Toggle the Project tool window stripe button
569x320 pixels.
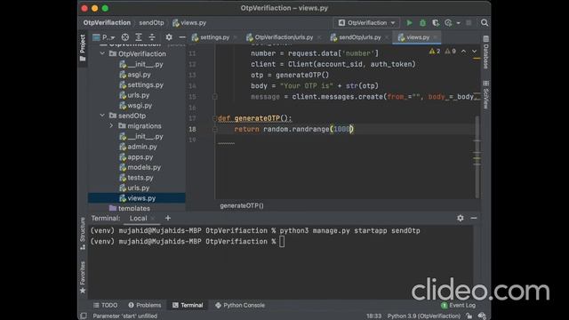tap(83, 48)
